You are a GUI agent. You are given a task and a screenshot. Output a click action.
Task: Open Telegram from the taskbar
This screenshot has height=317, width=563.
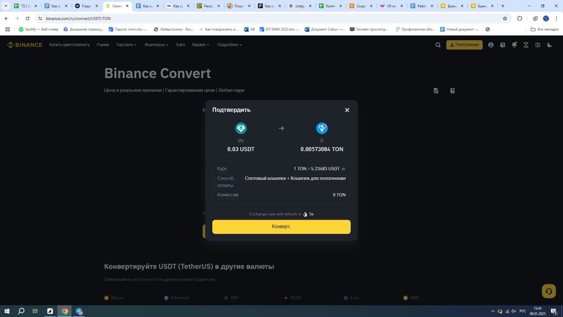pyautogui.click(x=79, y=311)
